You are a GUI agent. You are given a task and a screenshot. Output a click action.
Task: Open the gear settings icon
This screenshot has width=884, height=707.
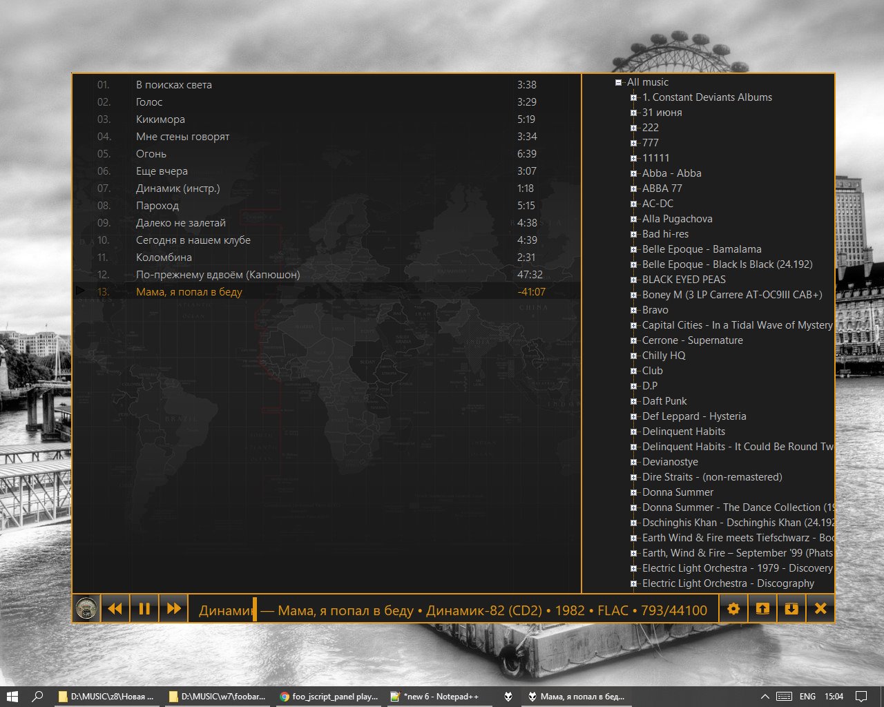(x=733, y=609)
